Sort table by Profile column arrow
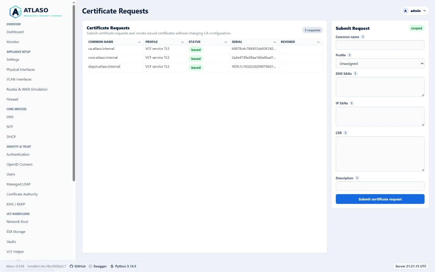This screenshot has width=435, height=272. click(182, 42)
